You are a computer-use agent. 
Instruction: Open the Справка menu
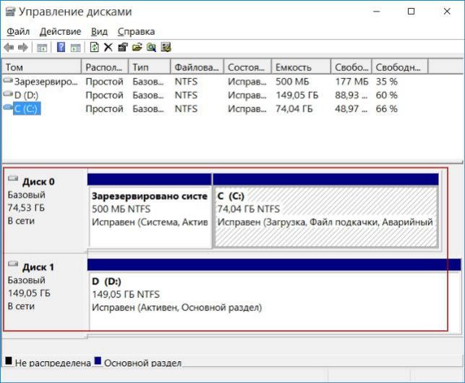(x=136, y=31)
